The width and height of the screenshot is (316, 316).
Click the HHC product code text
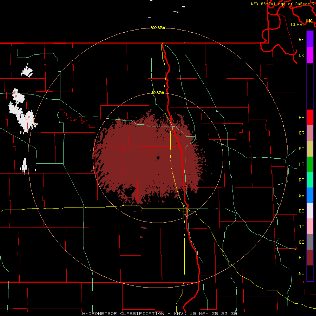tap(308, 21)
